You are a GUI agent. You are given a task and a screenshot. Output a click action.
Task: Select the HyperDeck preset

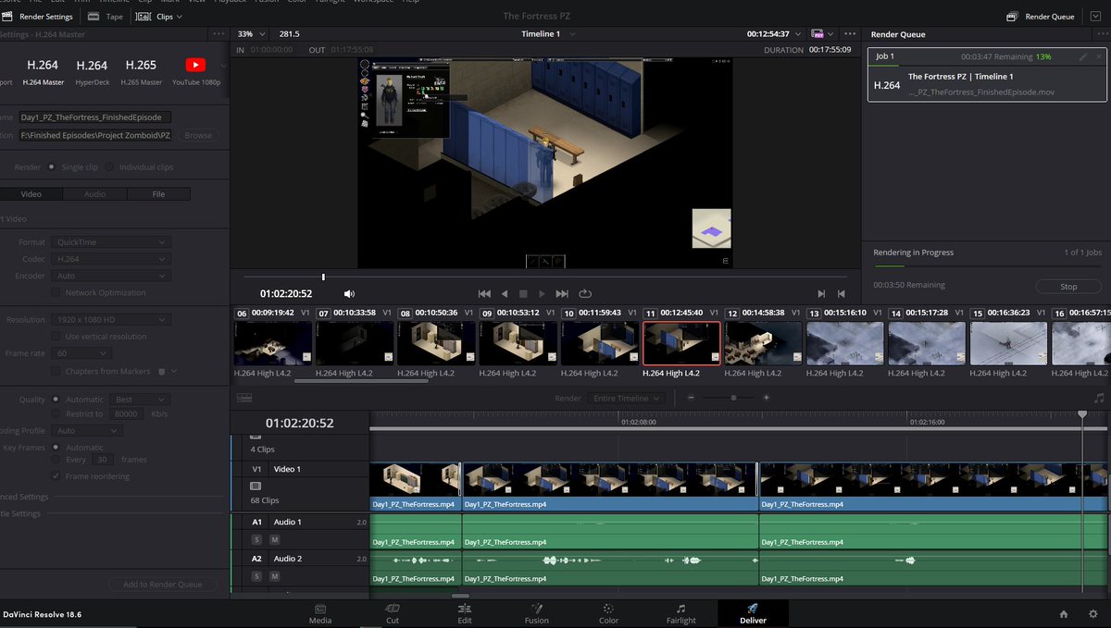tap(92, 71)
